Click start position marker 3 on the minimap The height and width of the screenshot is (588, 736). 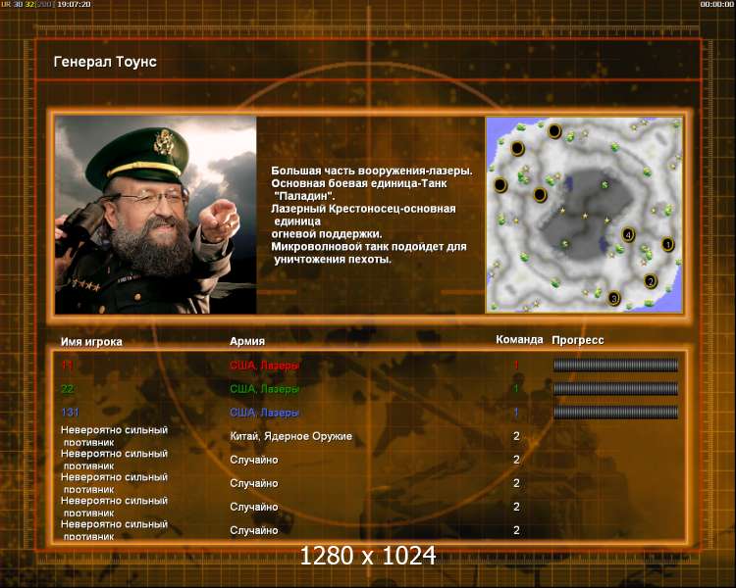(x=613, y=298)
